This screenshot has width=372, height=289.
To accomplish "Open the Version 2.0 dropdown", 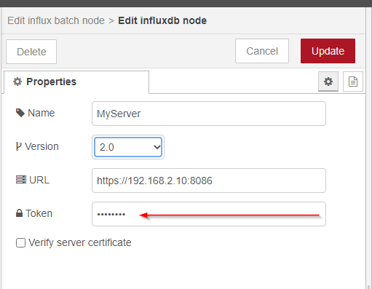I will pyautogui.click(x=128, y=147).
